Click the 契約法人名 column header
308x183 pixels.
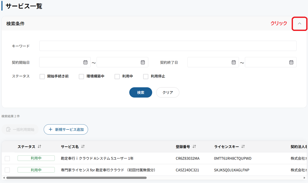[299, 147]
